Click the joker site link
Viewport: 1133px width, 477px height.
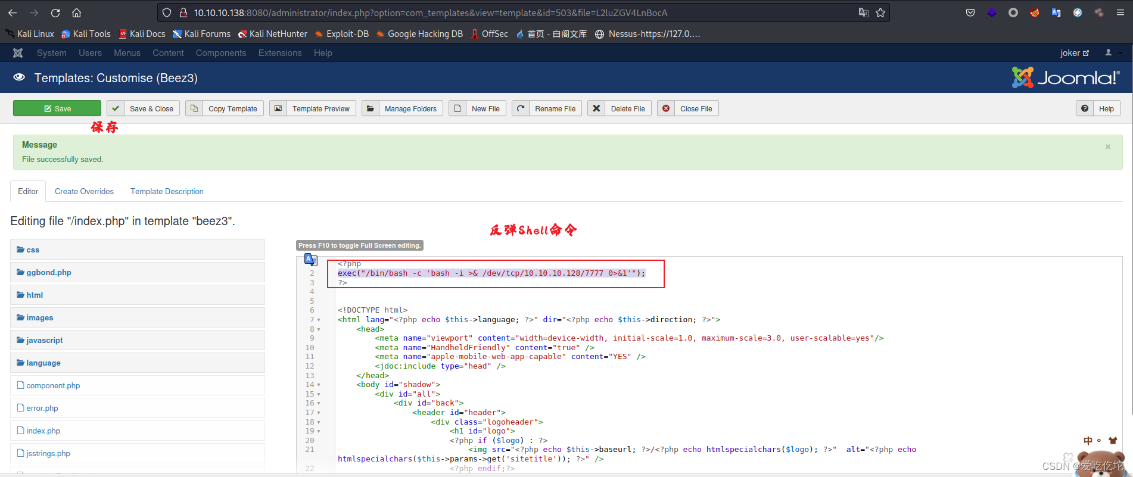[1075, 53]
